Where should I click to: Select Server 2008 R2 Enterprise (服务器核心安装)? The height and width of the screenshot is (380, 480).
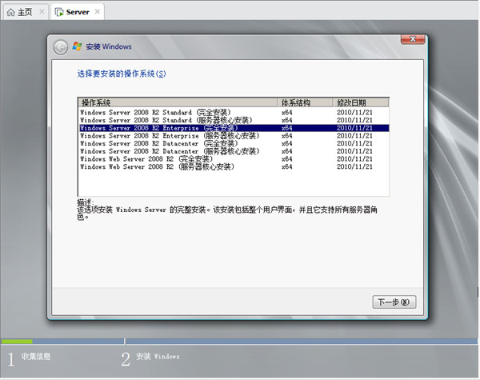click(x=234, y=136)
